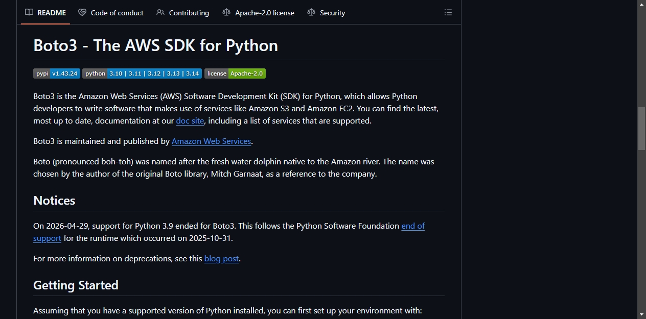
Task: Click the Getting Started heading
Action: 76,285
